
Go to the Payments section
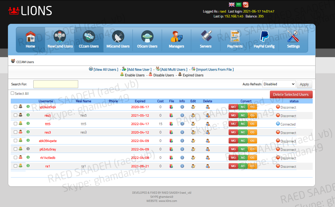235,40
